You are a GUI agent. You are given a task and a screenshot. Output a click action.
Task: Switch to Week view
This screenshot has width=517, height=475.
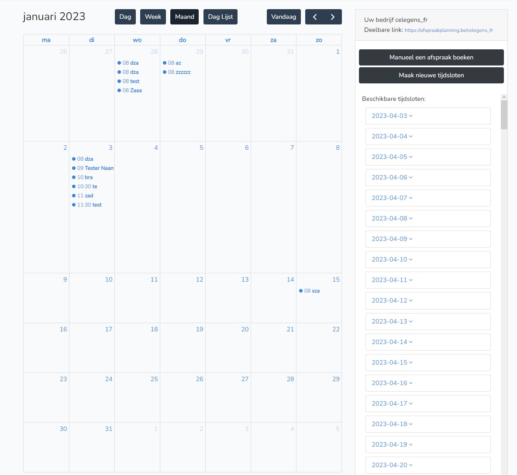(x=153, y=17)
